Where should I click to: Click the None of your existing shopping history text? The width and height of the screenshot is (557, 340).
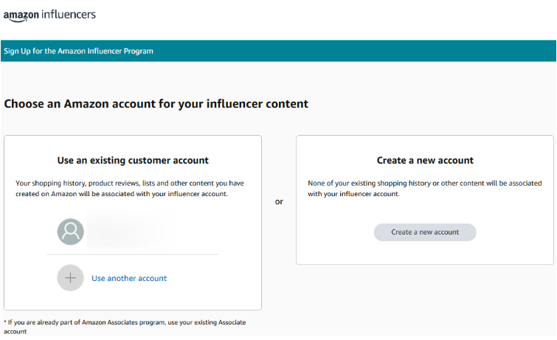424,188
